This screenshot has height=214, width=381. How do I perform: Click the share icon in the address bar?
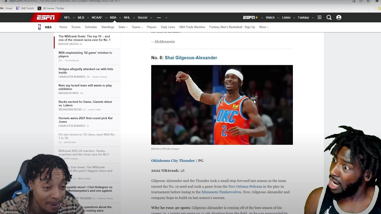361,1
